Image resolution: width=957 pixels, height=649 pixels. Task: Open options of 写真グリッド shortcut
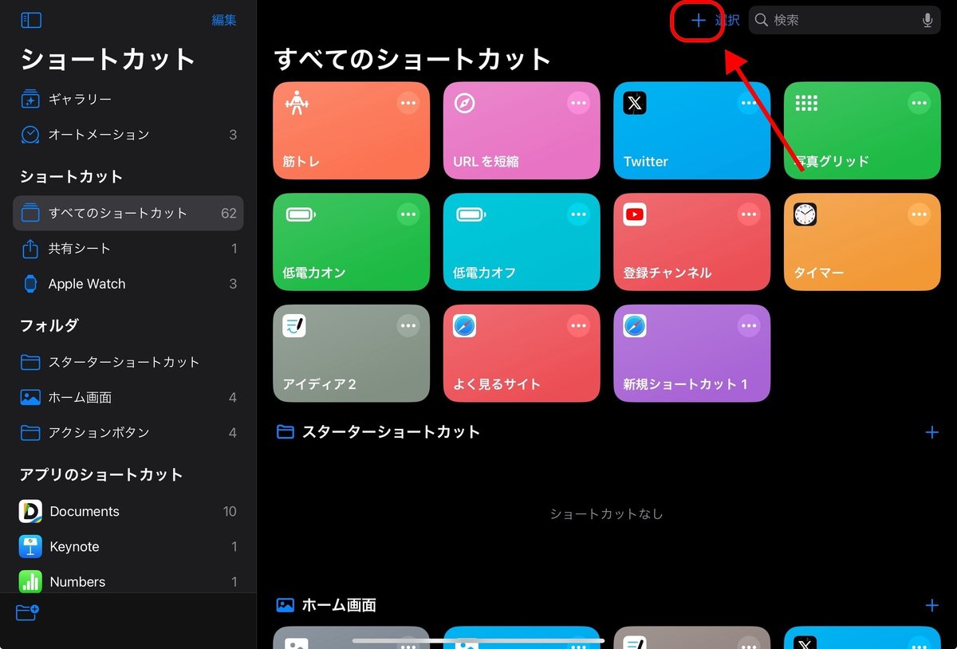(x=920, y=103)
